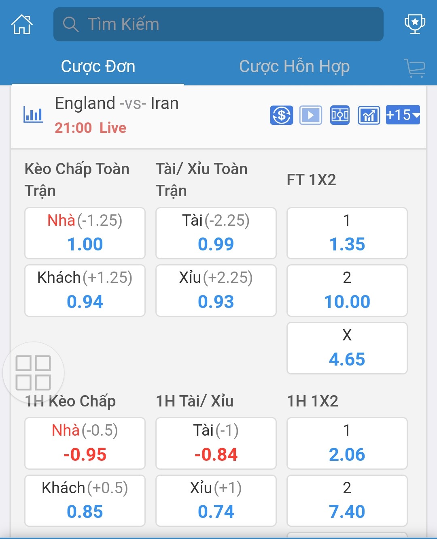Viewport: 437px width, 539px height.
Task: Go to the home screen icon
Action: [21, 24]
